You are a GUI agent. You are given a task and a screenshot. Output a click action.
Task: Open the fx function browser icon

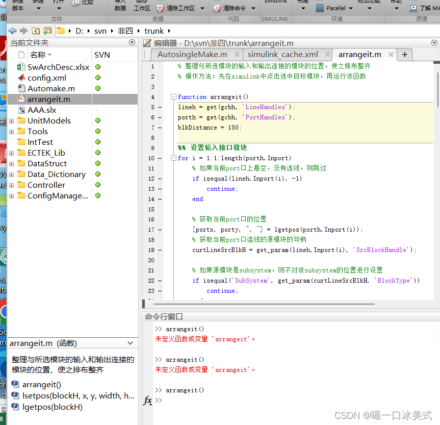click(148, 401)
